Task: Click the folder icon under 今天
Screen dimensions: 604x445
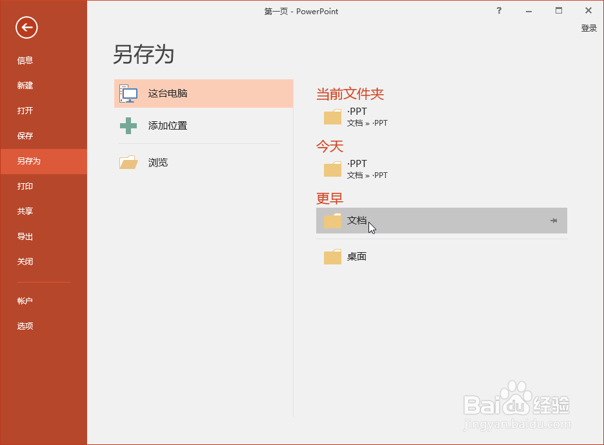Action: [x=332, y=169]
